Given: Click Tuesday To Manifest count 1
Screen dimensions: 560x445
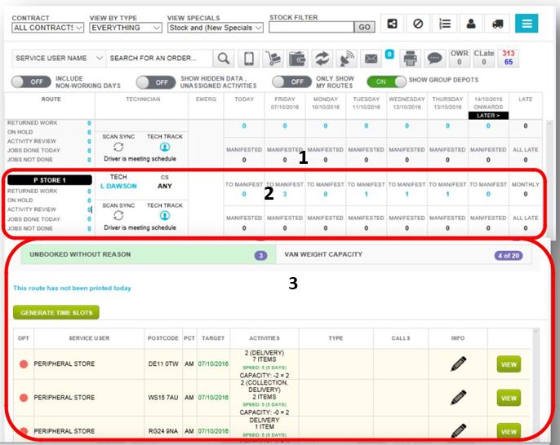Looking at the screenshot, I should click(x=366, y=194).
